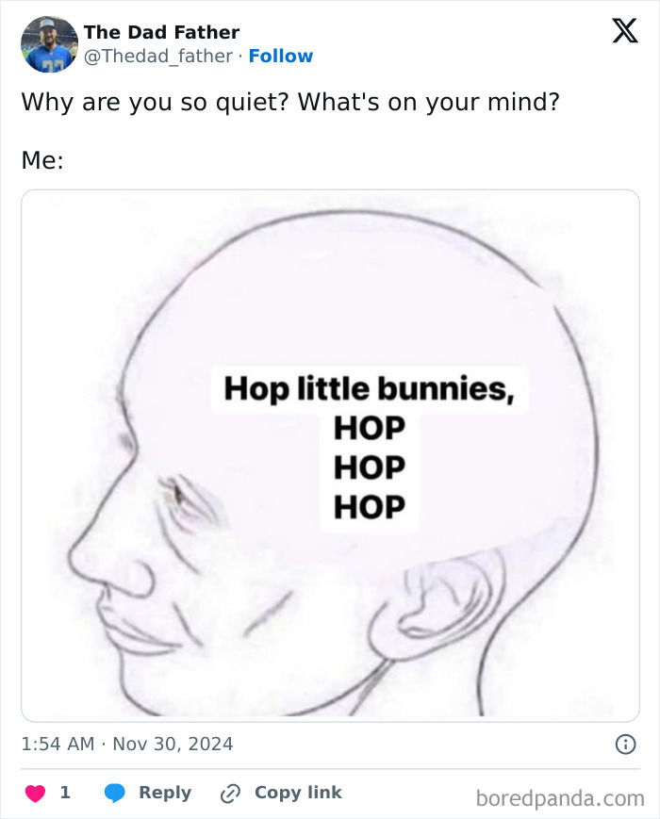Follow @Thedad_father via the blue Follow link
This screenshot has height=819, width=660.
coord(279,57)
